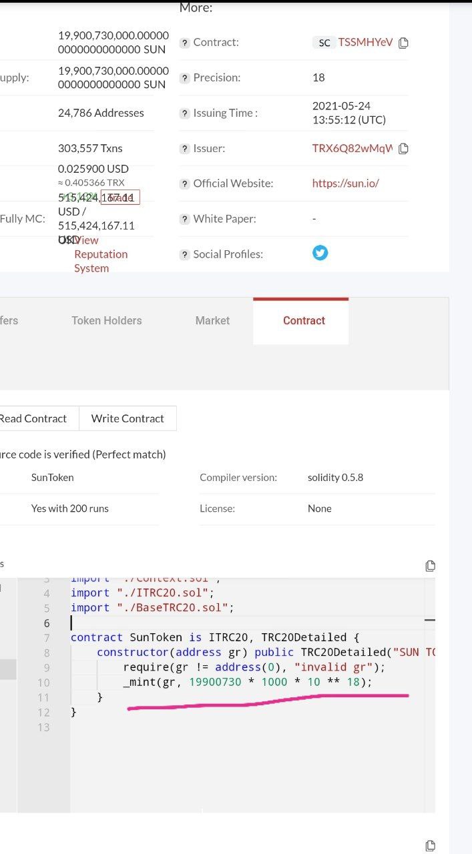Click the 0.025900 USD price

[x=93, y=169]
